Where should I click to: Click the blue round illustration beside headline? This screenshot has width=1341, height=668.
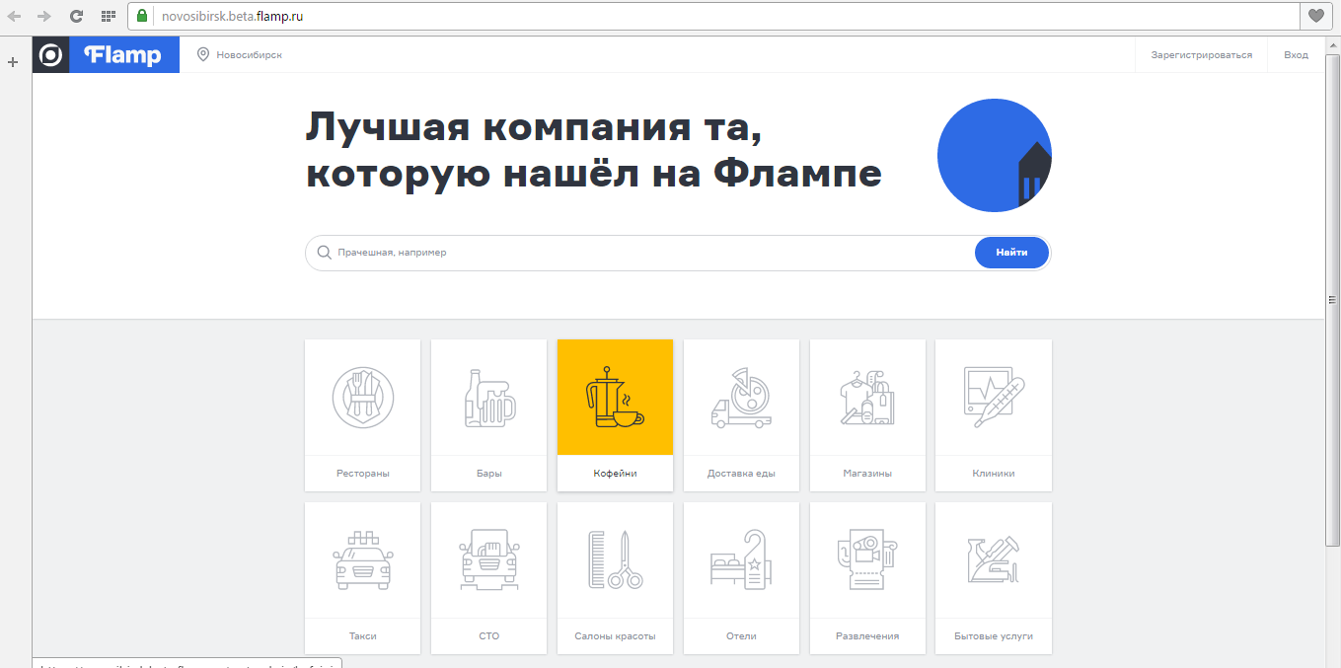(994, 155)
